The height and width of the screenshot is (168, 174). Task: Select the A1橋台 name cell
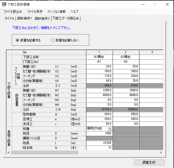click(x=100, y=57)
